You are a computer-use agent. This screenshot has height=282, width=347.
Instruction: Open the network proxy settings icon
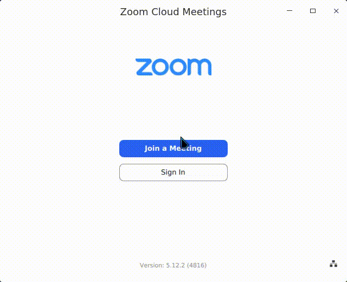(x=333, y=264)
